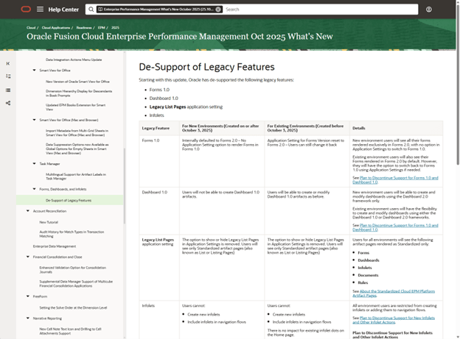This screenshot has height=339, width=460.
Task: Collapse the Financial Consolidation and Close node
Action: click(28, 257)
